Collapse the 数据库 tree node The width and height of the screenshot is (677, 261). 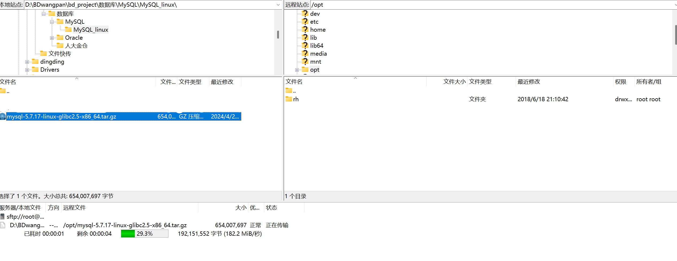tap(44, 14)
